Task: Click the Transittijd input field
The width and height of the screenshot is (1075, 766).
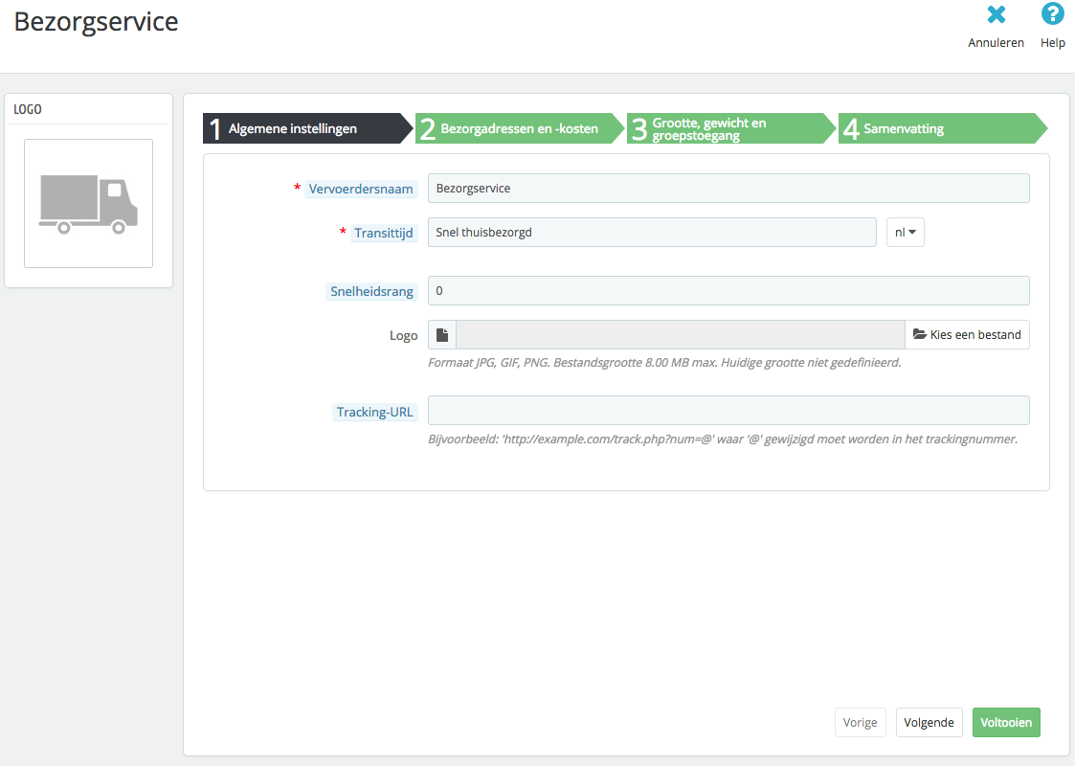Action: (x=652, y=232)
